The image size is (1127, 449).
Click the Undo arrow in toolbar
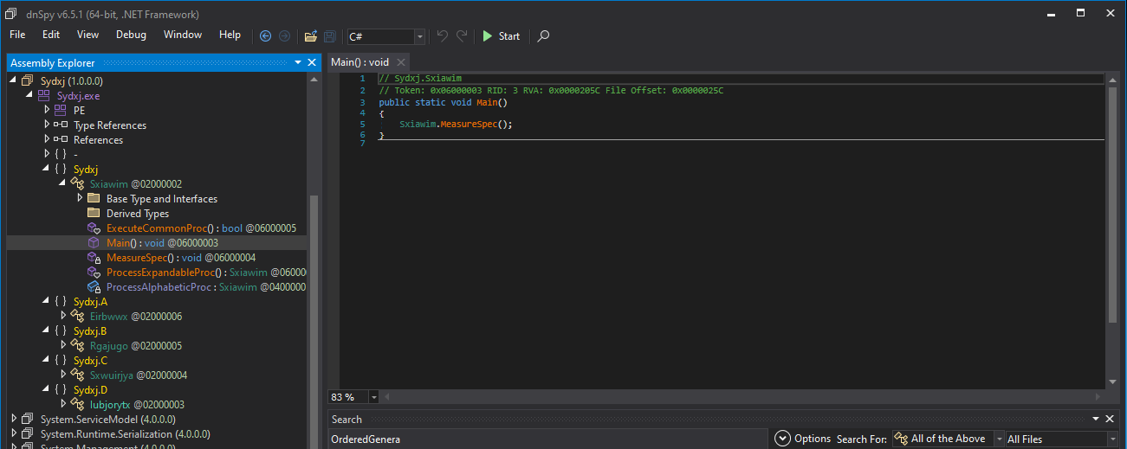coord(443,36)
